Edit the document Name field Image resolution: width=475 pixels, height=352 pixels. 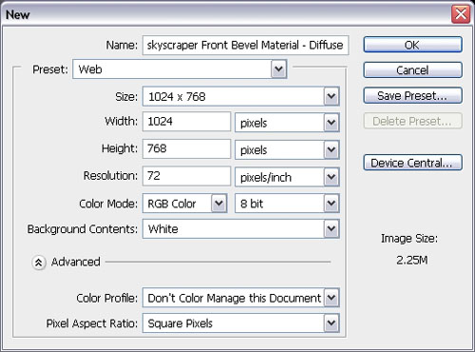245,46
